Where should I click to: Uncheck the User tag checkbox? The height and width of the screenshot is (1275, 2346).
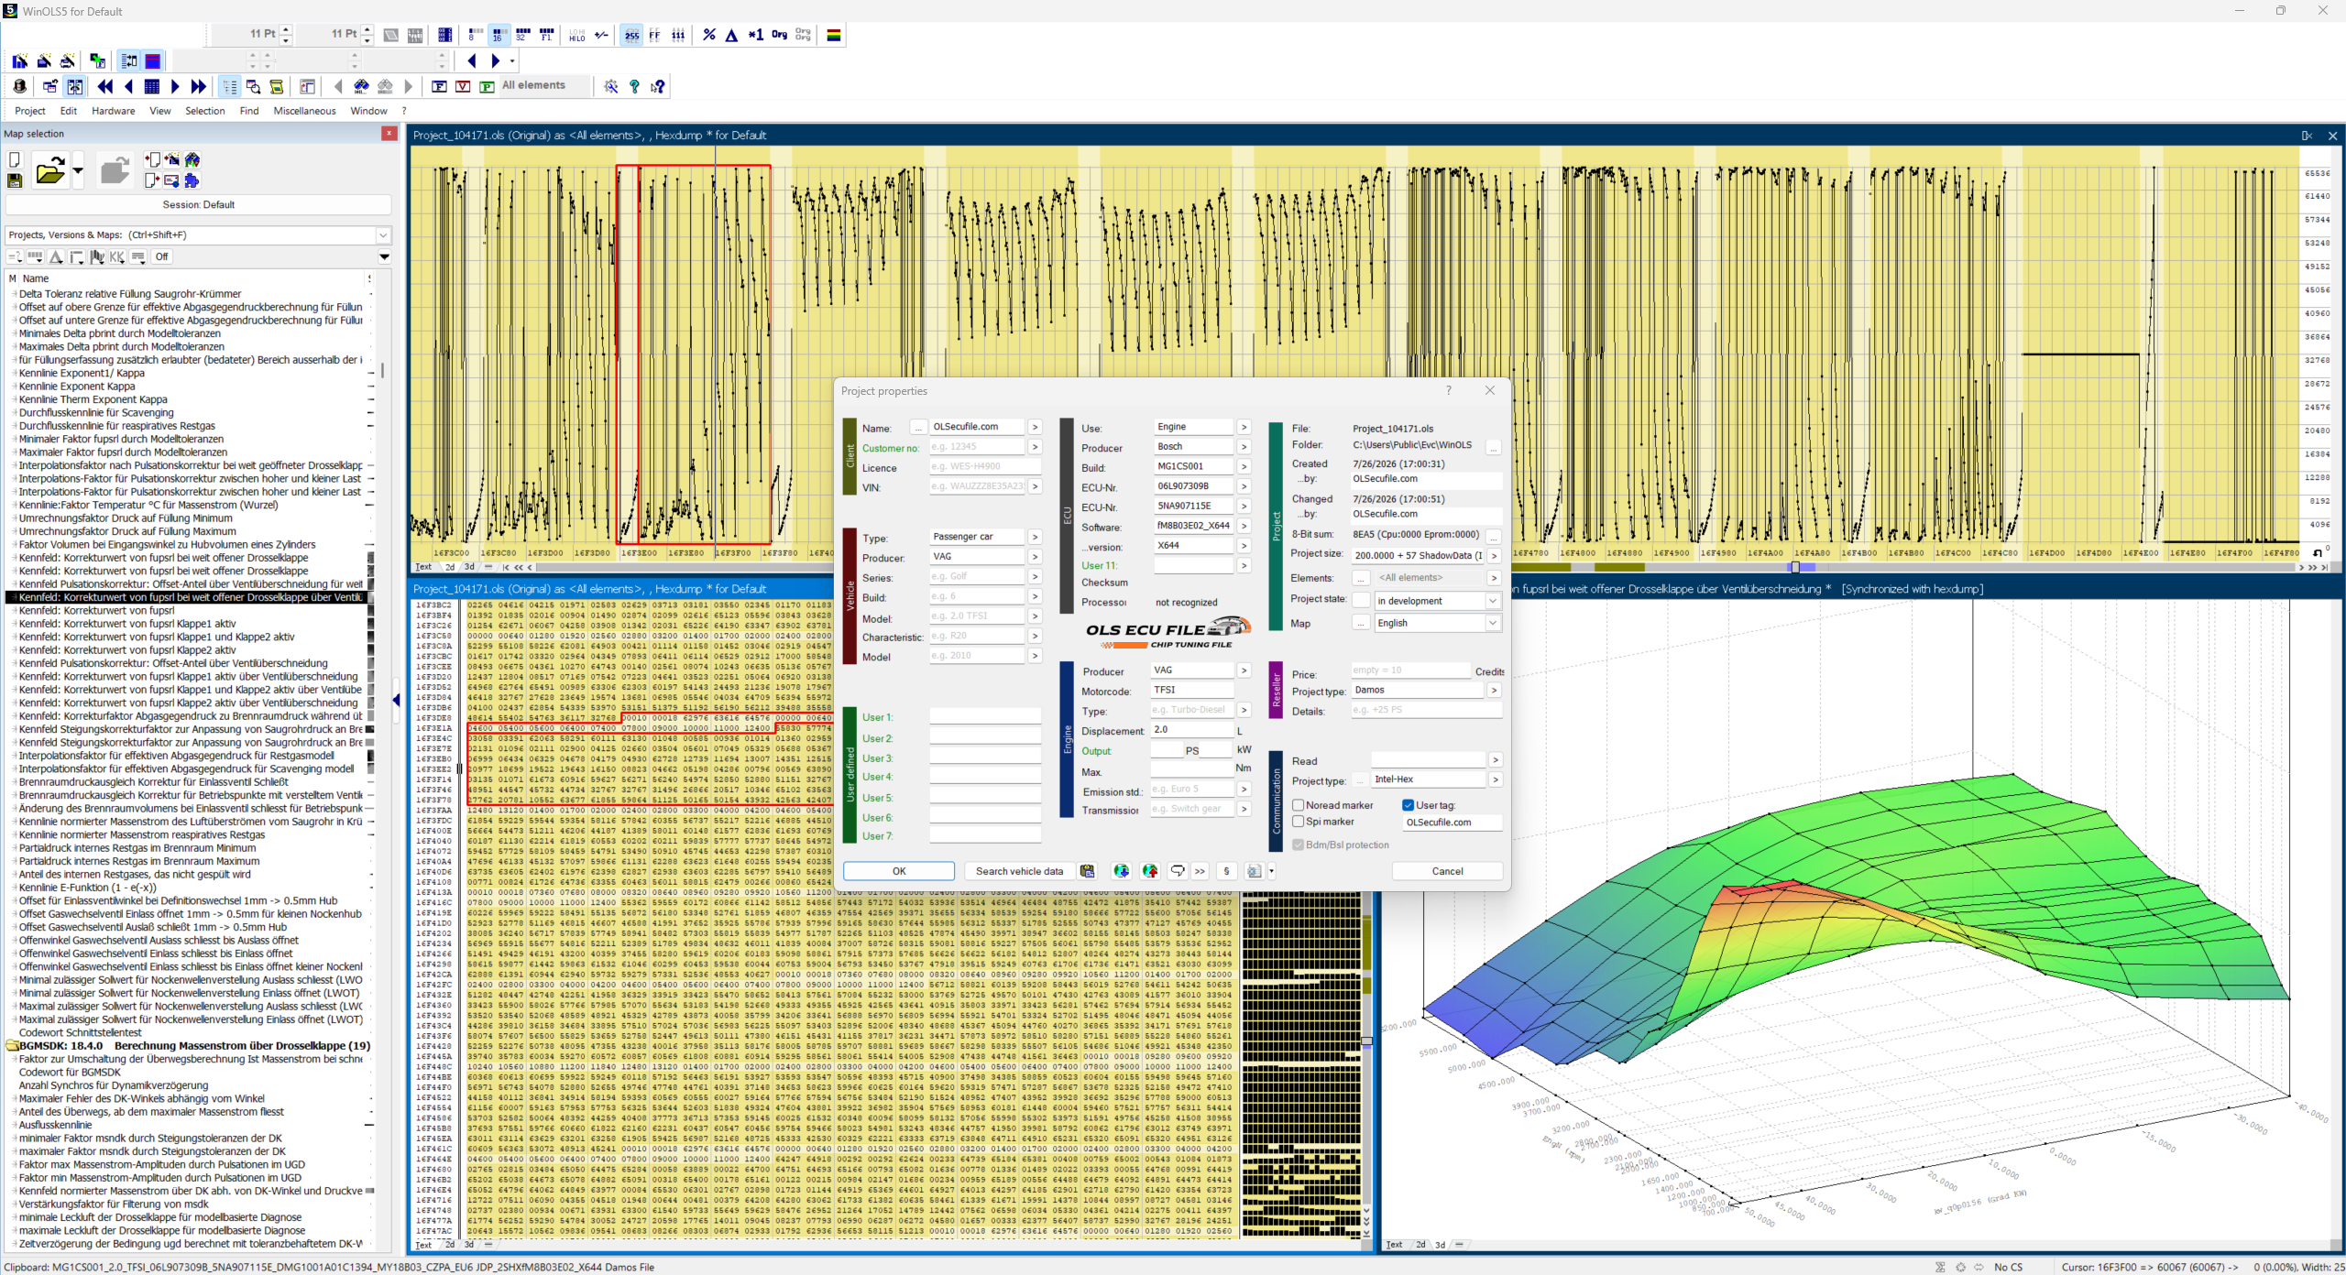click(1408, 805)
